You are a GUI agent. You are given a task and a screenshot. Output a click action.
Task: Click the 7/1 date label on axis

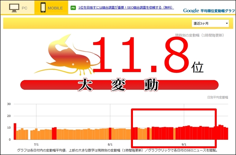[x=36, y=144]
